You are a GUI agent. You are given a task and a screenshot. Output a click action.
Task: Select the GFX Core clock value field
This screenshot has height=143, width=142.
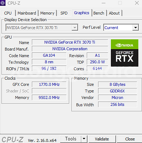[x=49, y=84]
